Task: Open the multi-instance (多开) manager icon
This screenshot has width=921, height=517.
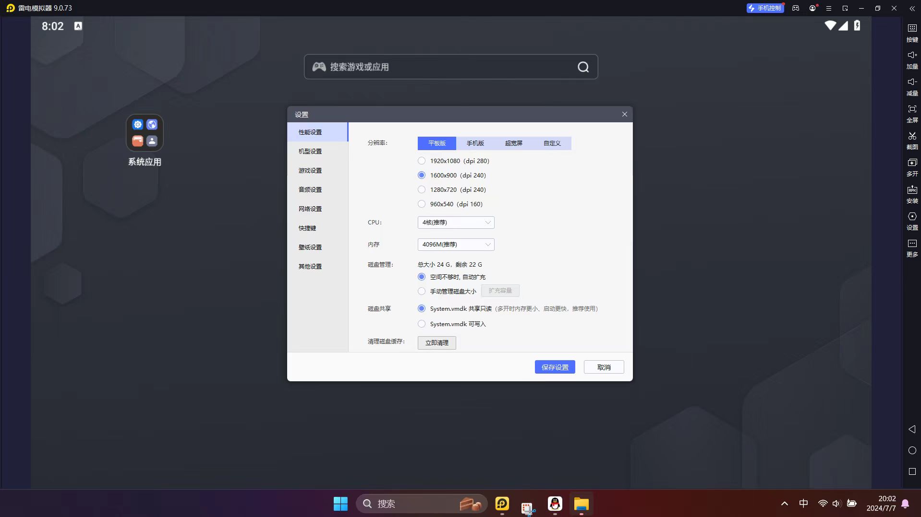Action: click(912, 163)
